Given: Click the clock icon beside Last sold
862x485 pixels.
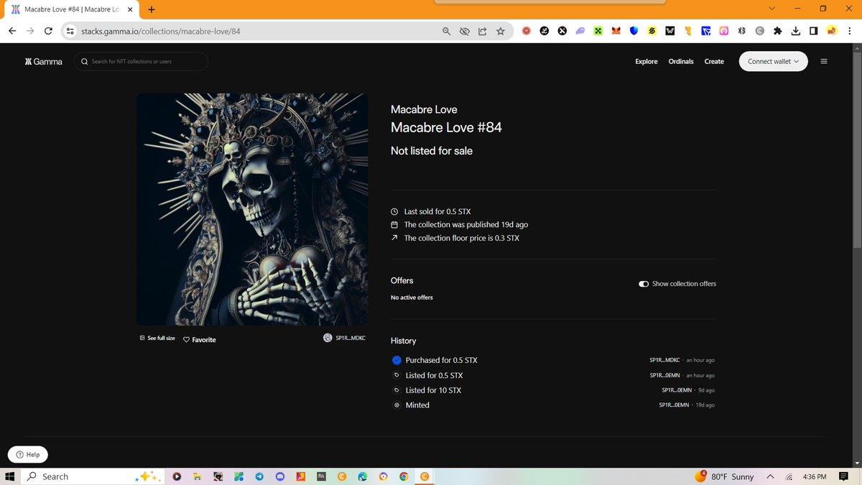Looking at the screenshot, I should click(394, 211).
